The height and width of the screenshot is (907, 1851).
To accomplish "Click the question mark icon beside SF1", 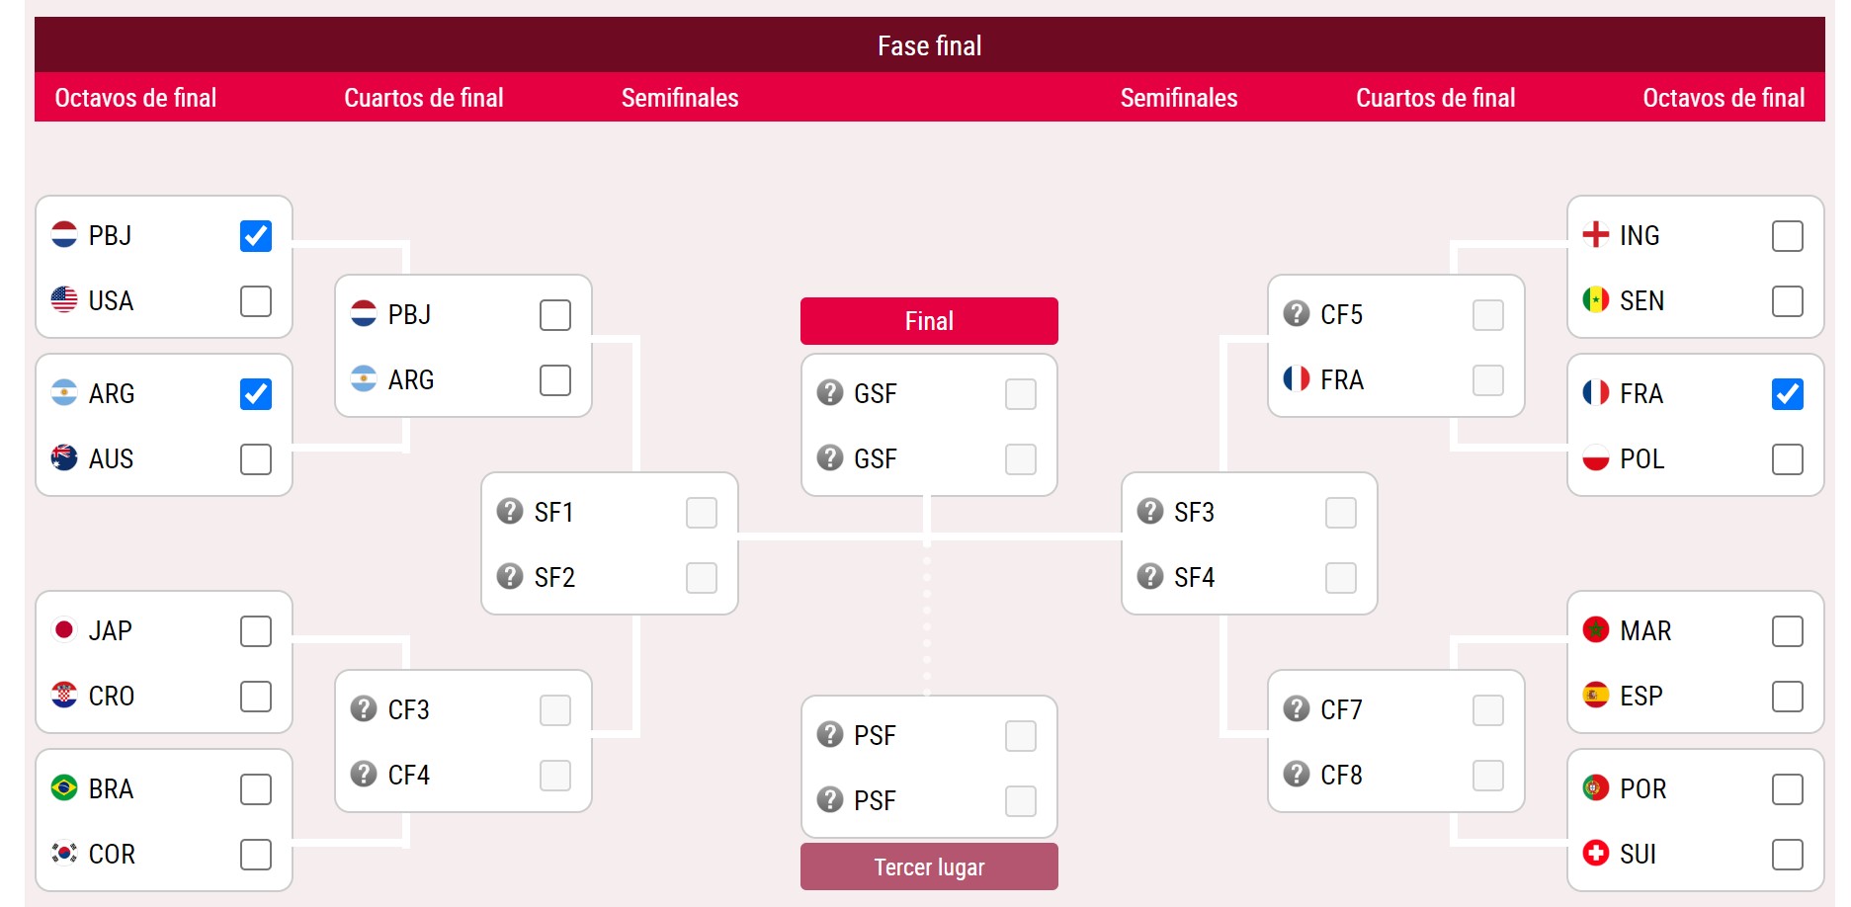I will click(x=510, y=512).
